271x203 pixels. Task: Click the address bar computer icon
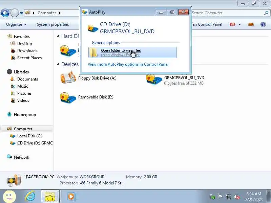click(28, 13)
